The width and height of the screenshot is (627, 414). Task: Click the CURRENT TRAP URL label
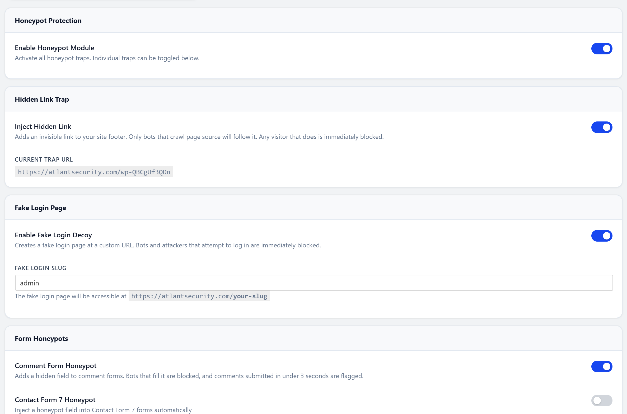pos(44,159)
